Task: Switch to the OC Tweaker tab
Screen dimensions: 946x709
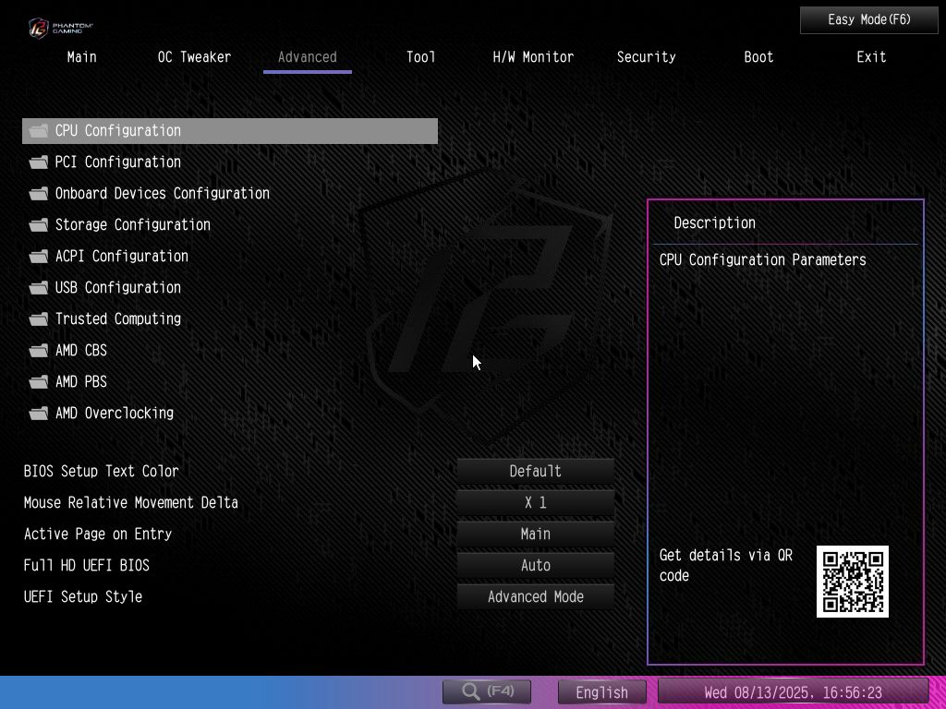Action: click(194, 57)
